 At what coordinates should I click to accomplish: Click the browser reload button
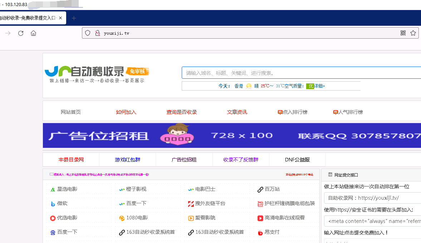pyautogui.click(x=21, y=33)
